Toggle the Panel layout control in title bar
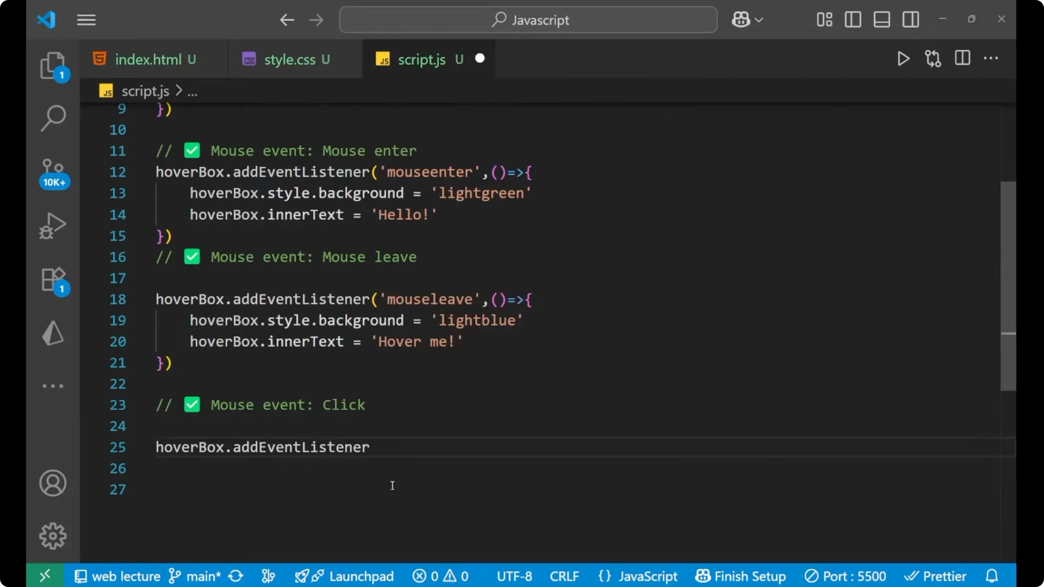The width and height of the screenshot is (1044, 587). click(x=881, y=20)
